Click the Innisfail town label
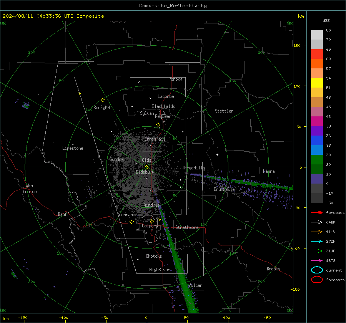The image size is (346, 323). coord(155,139)
